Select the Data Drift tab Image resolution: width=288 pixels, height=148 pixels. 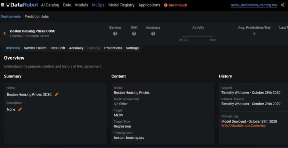point(58,48)
